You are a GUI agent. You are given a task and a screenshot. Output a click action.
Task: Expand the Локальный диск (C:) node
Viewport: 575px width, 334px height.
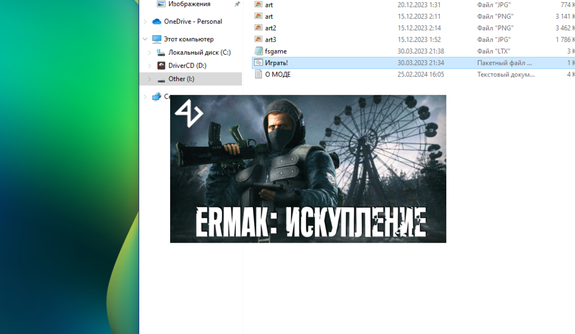pos(149,52)
